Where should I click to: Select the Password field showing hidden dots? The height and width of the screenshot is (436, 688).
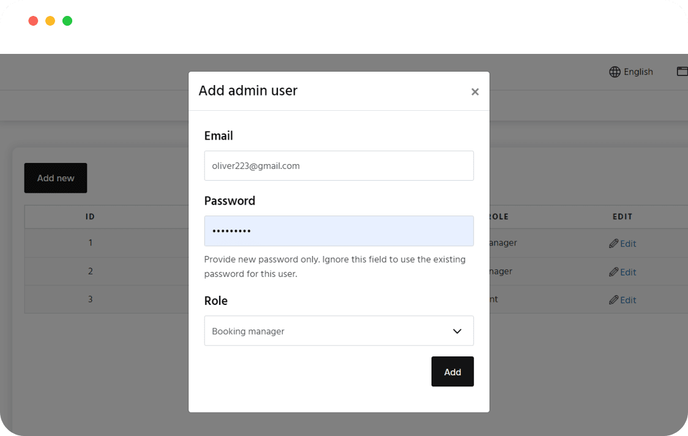point(338,231)
